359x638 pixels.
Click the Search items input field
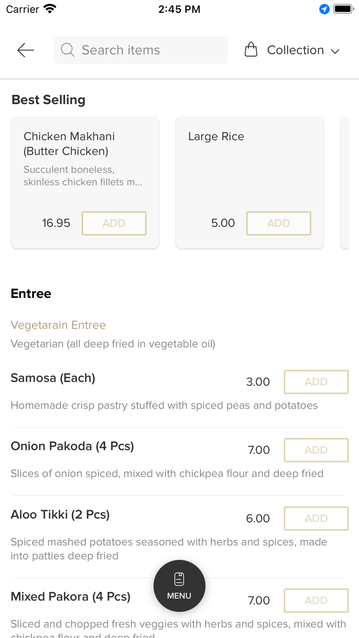tap(141, 50)
